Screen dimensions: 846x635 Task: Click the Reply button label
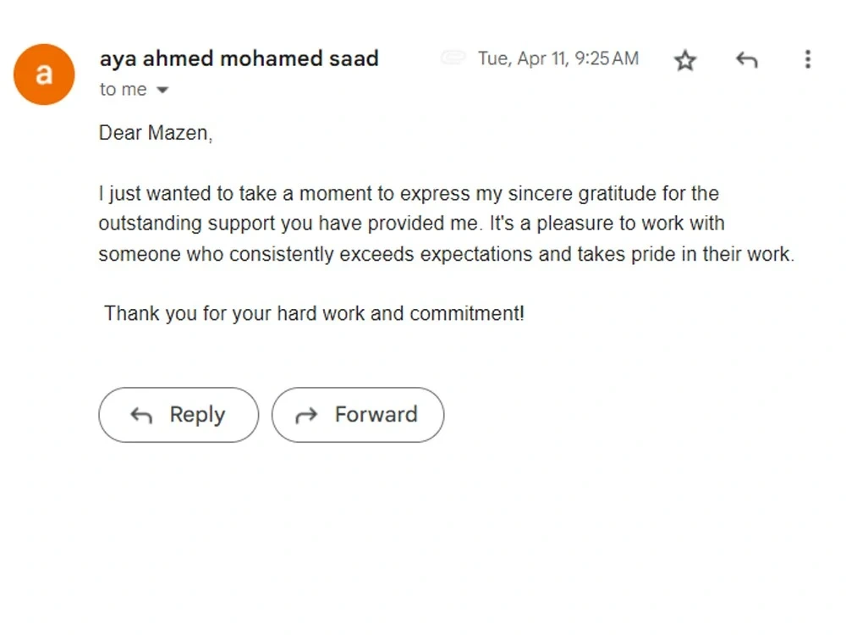coord(197,415)
